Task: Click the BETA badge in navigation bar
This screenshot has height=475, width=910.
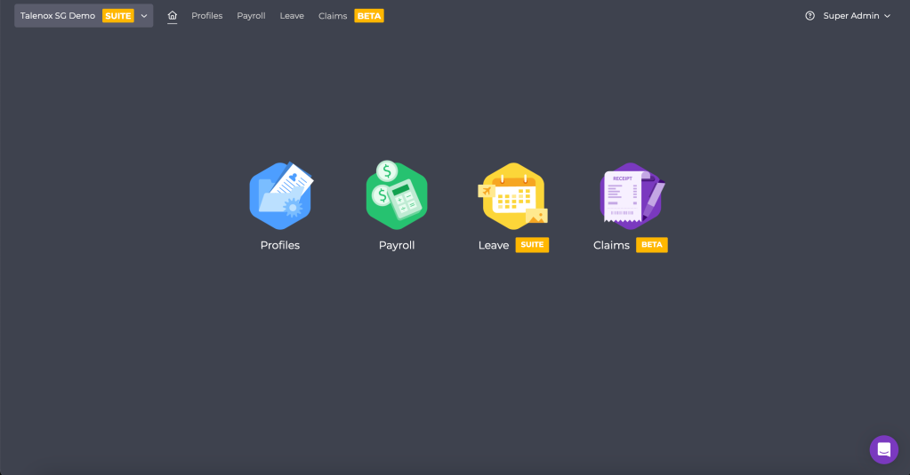Action: point(369,16)
